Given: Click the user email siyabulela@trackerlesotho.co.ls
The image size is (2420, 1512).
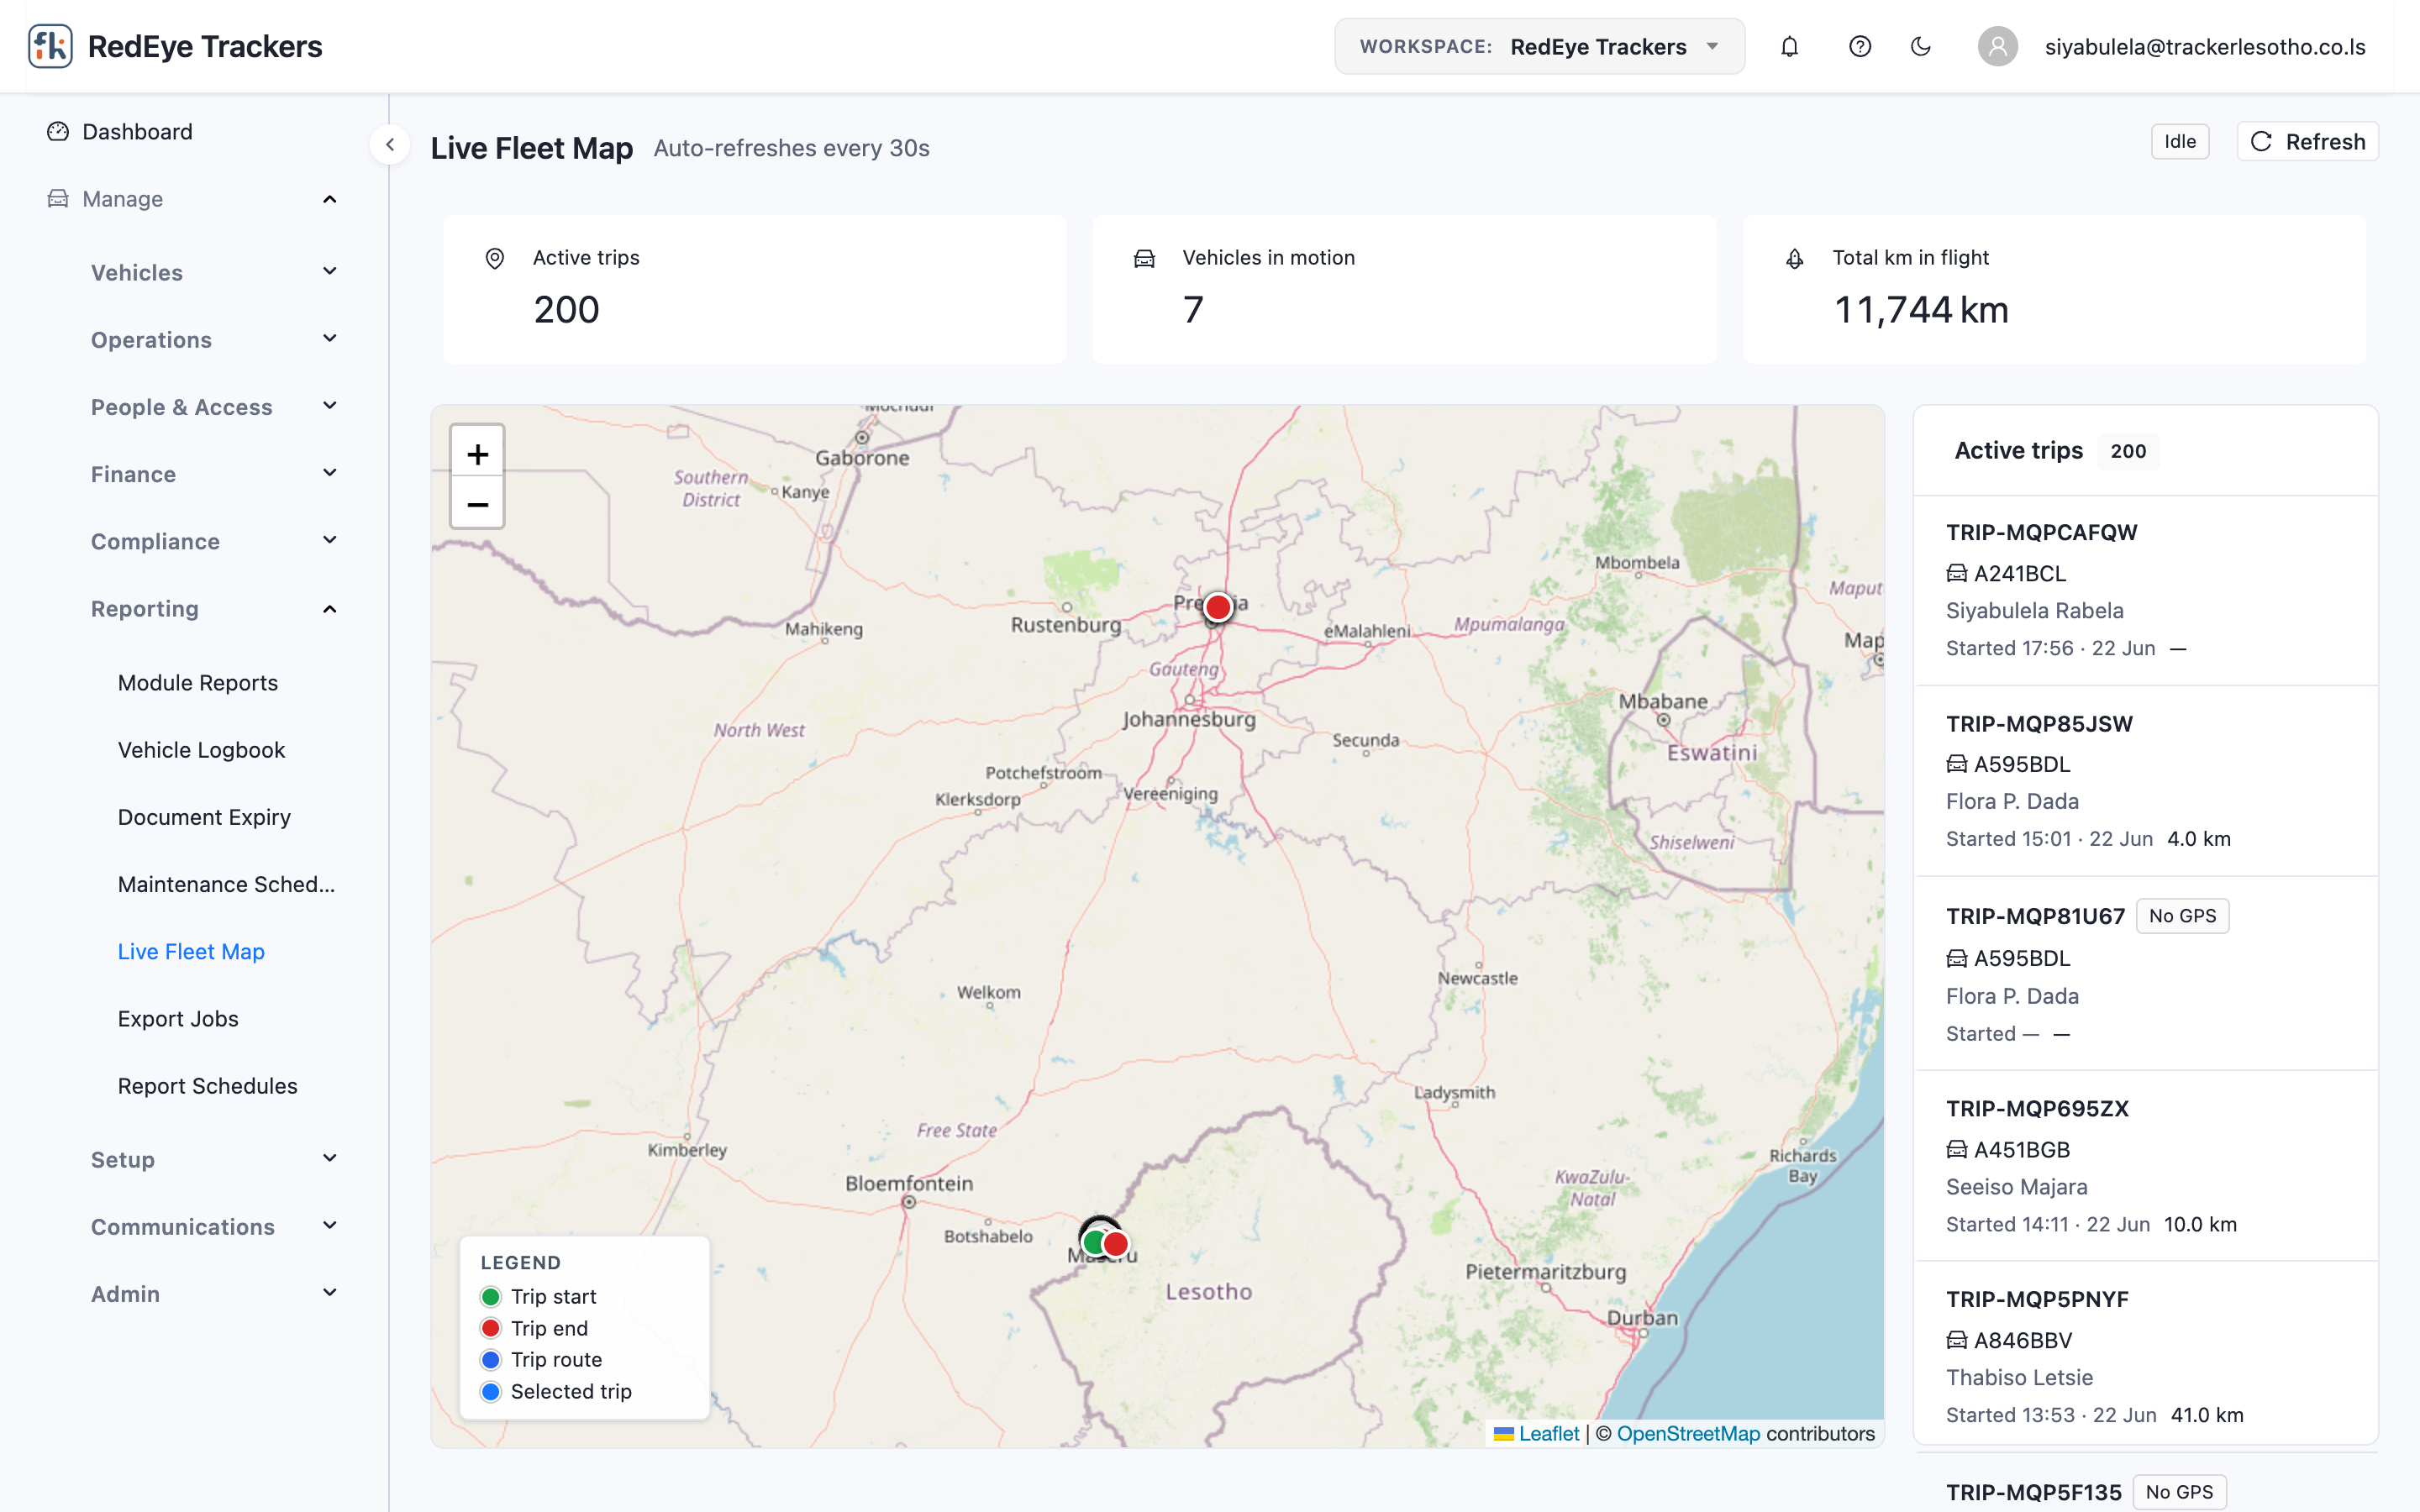Looking at the screenshot, I should point(2205,47).
